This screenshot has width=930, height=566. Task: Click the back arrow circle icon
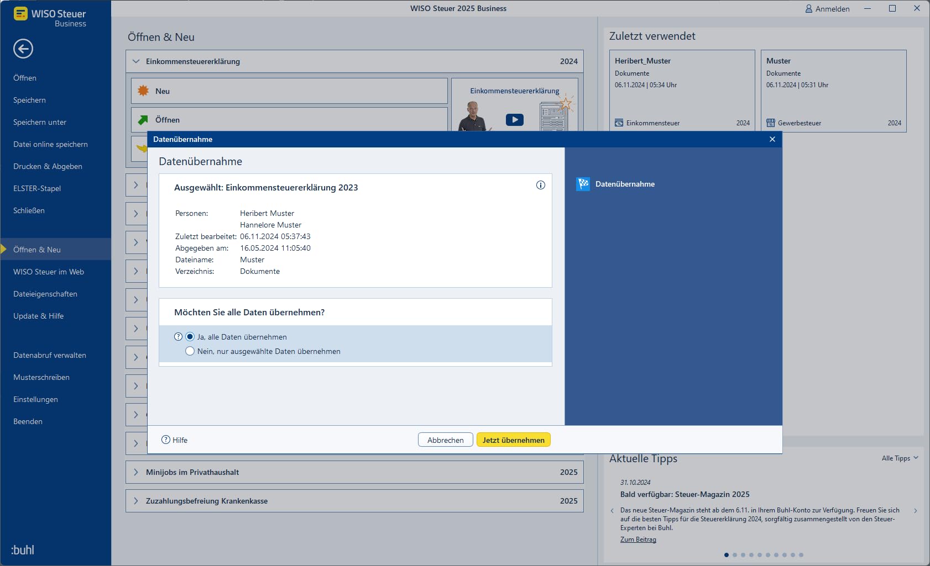pos(23,49)
